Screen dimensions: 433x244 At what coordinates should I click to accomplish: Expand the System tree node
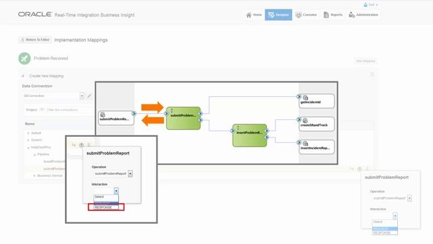[x=28, y=140]
